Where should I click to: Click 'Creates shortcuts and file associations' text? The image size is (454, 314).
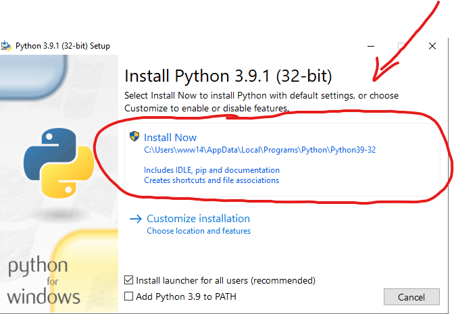[x=211, y=180]
